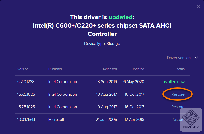This screenshot has height=134, width=204.
Task: Click the green 'updated' word in title
Action: click(x=121, y=17)
